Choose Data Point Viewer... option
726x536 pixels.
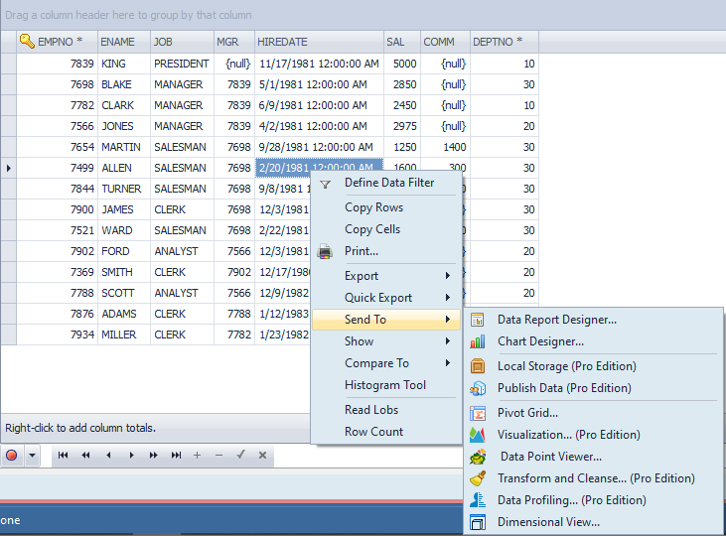click(593, 457)
